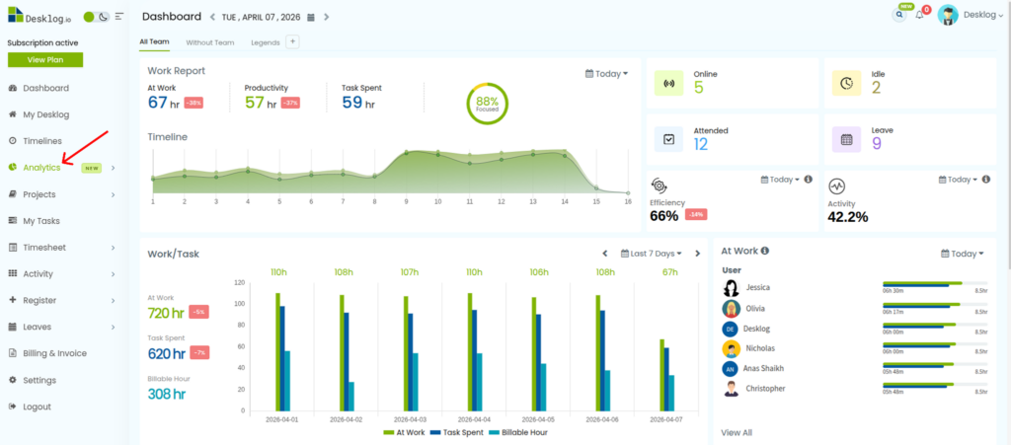Click the info icon beside At Work

pyautogui.click(x=765, y=252)
